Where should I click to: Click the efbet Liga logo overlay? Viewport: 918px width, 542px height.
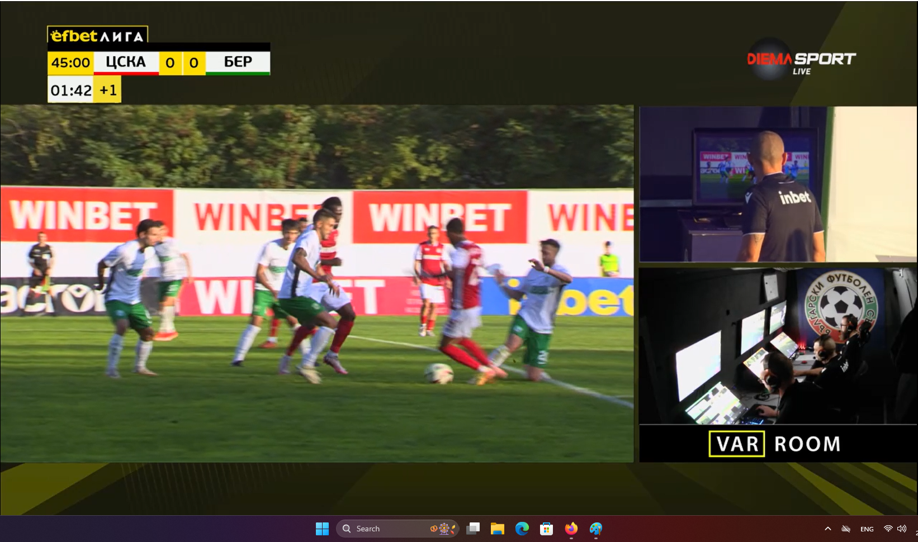click(x=98, y=35)
